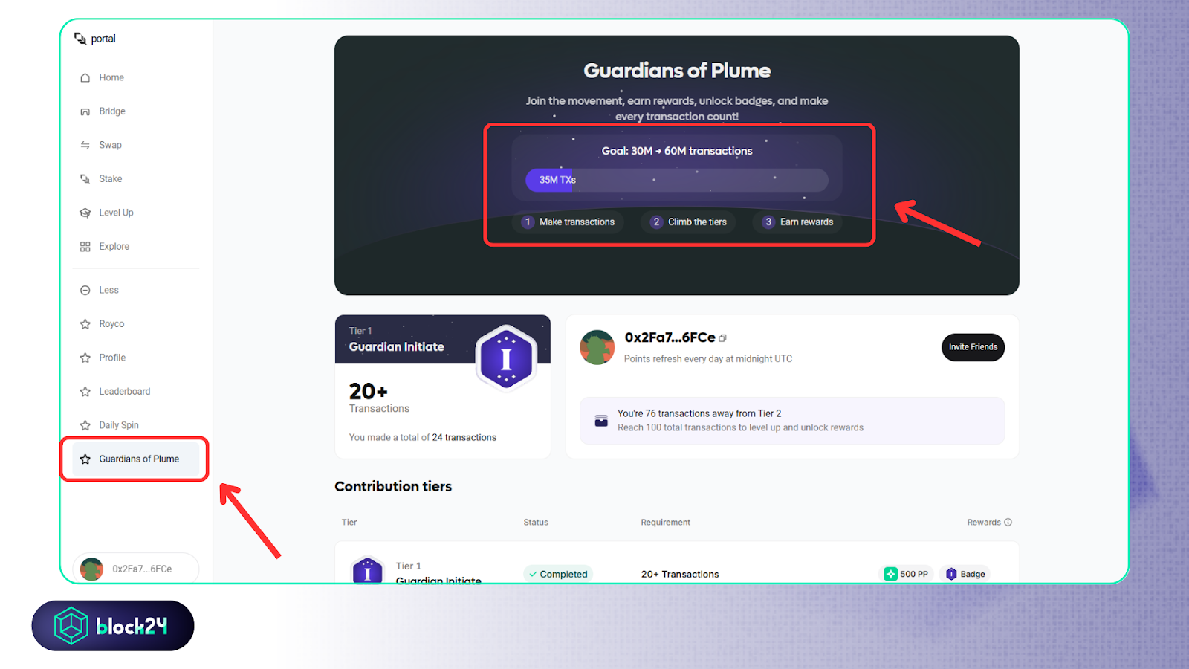The width and height of the screenshot is (1189, 669).
Task: Copy wallet address using copy icon
Action: (723, 338)
